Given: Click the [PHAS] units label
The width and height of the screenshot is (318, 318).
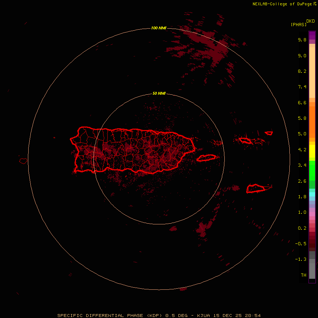Looking at the screenshot, I should pos(299,25).
